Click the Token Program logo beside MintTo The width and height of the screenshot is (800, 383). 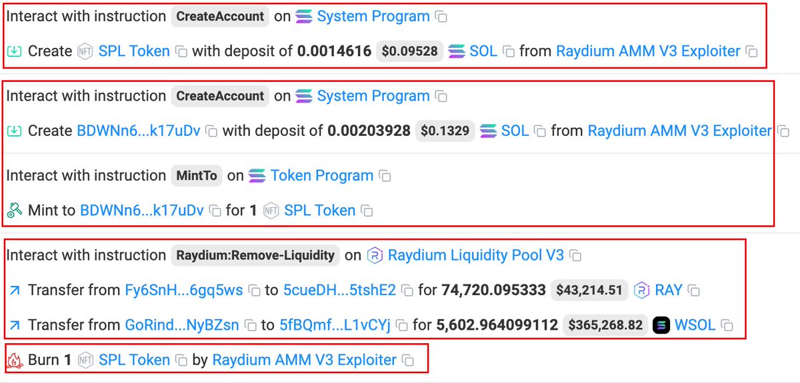click(x=257, y=176)
